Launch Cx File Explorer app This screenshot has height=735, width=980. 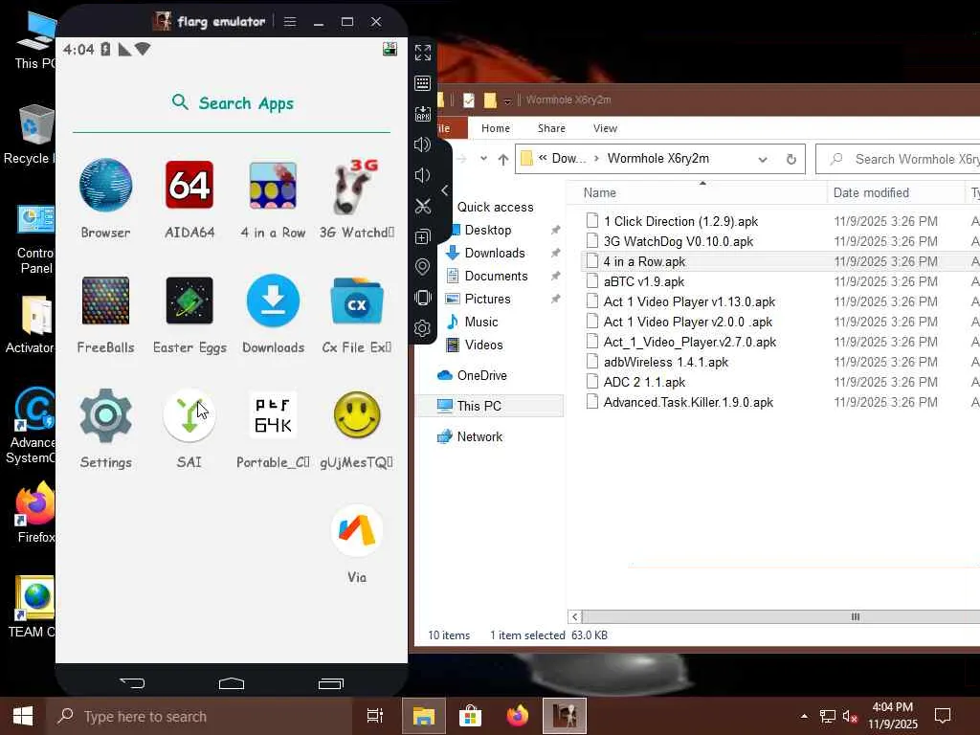coord(356,301)
